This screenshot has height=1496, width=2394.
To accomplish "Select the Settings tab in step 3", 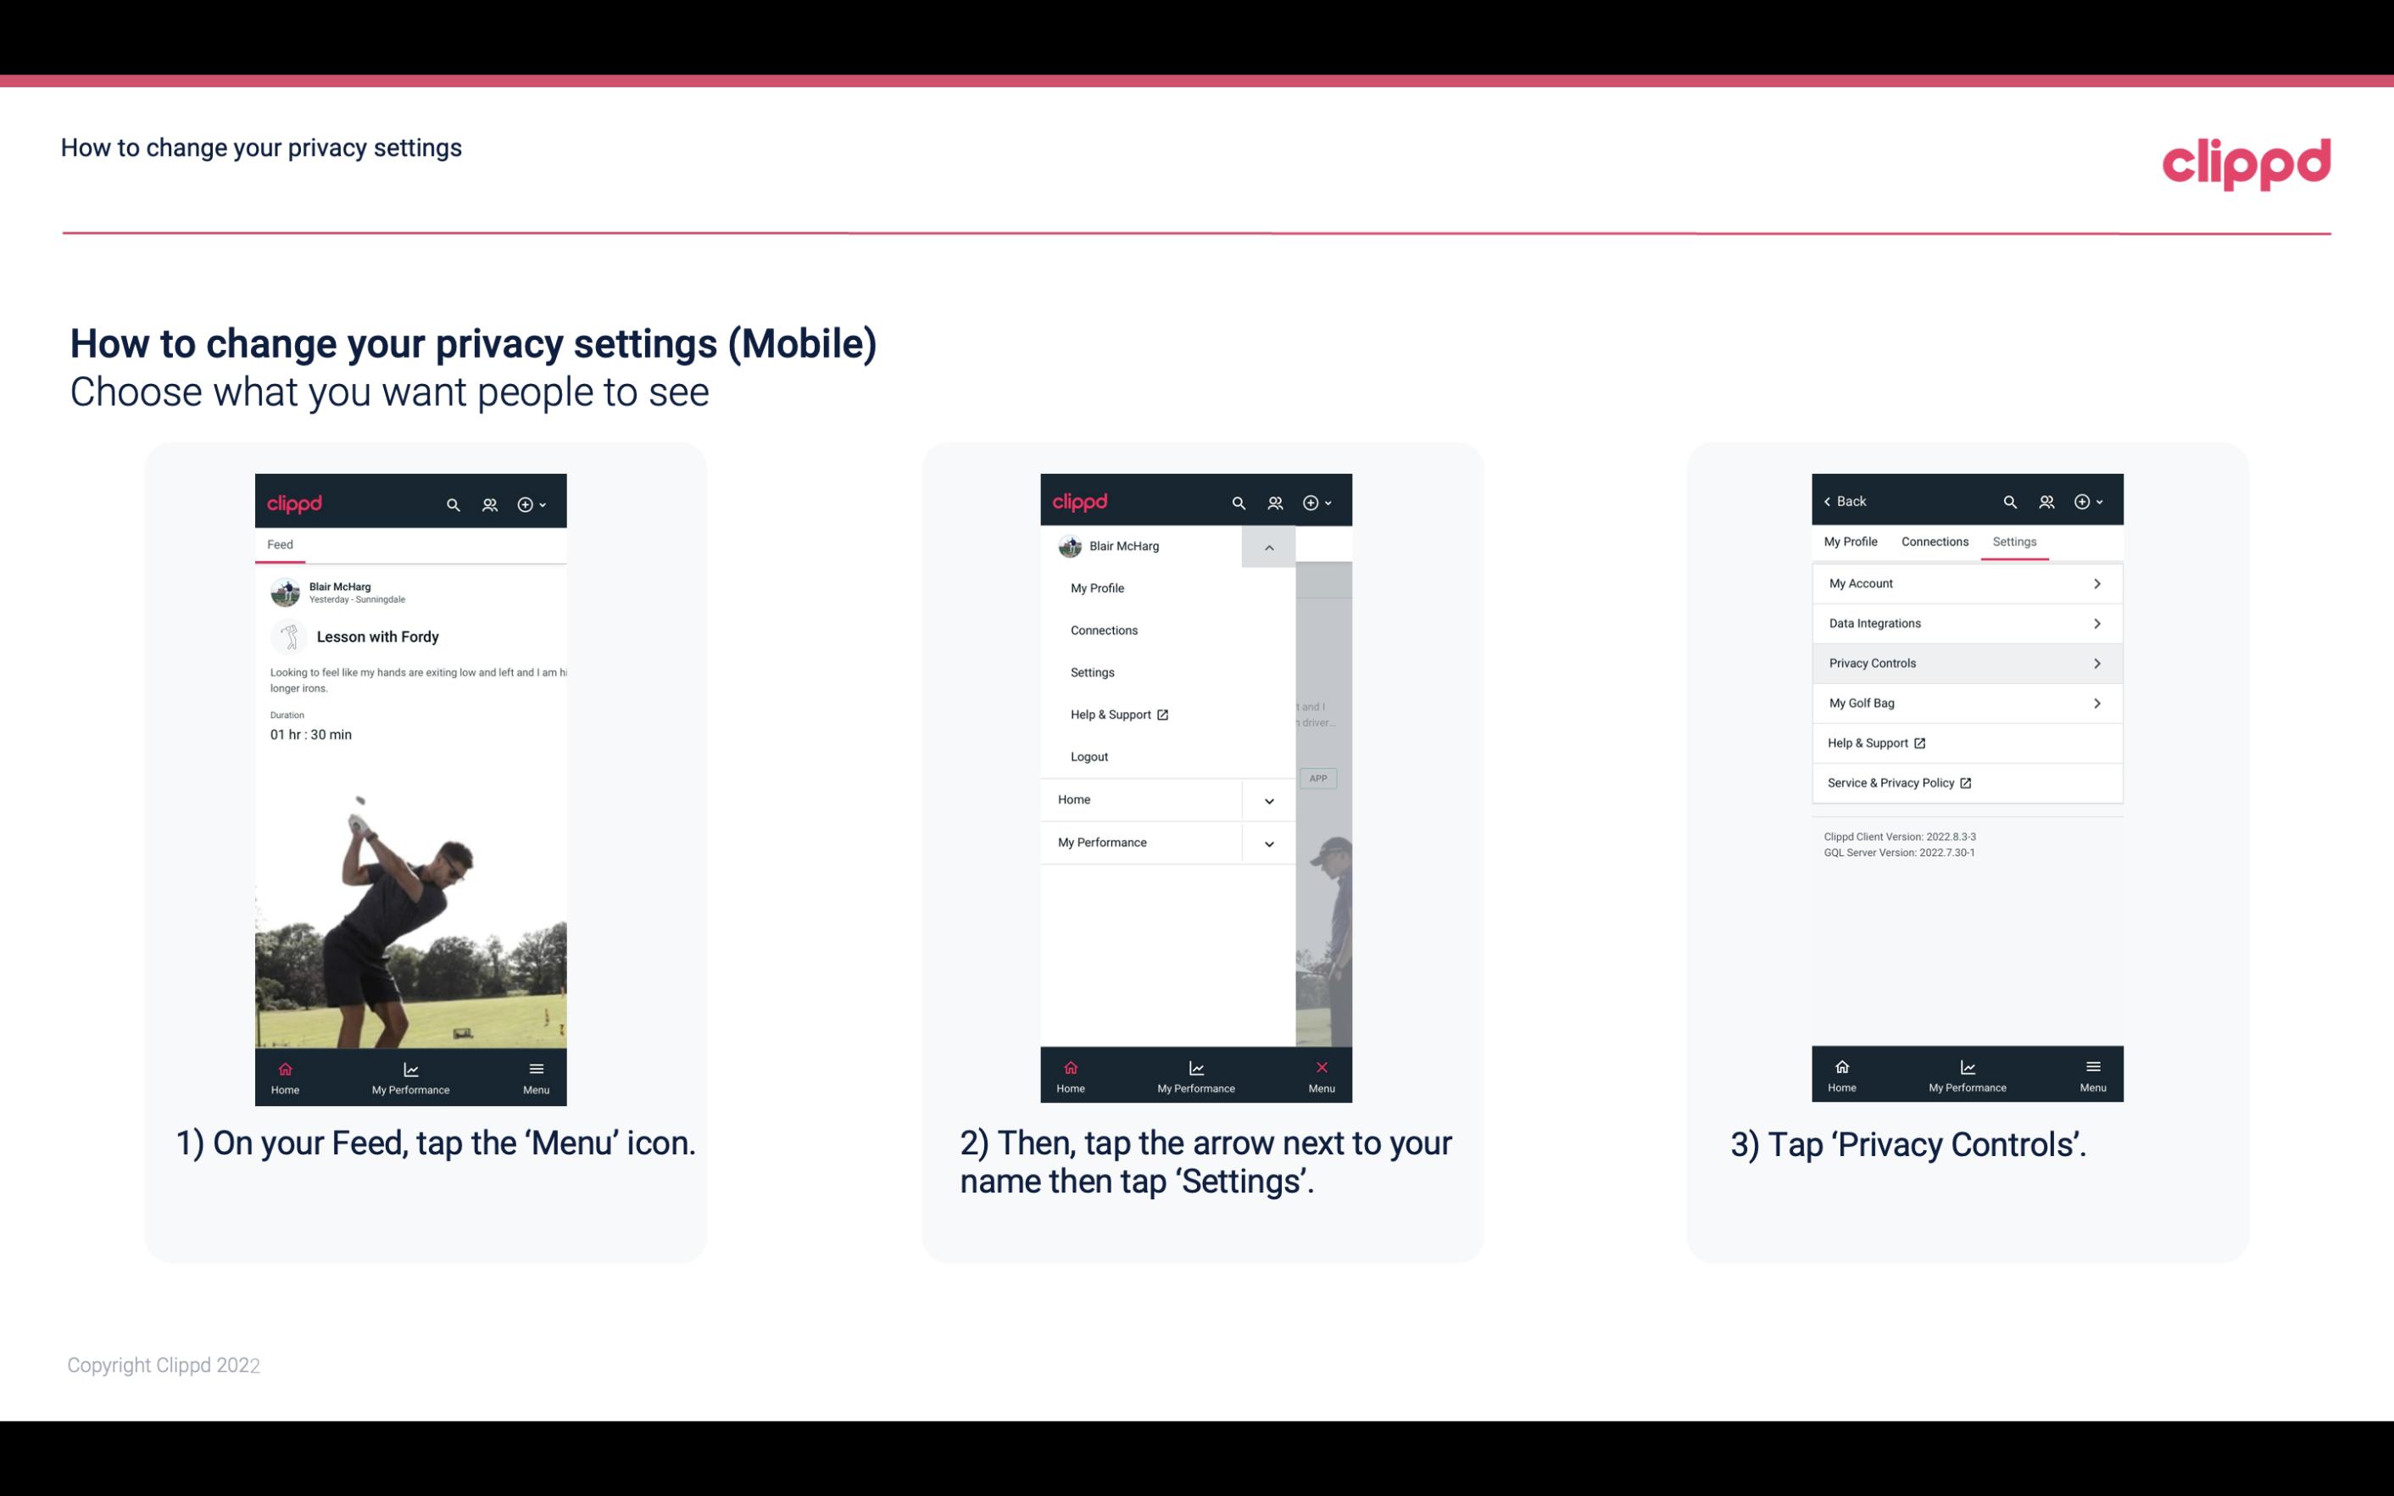I will point(2015,541).
